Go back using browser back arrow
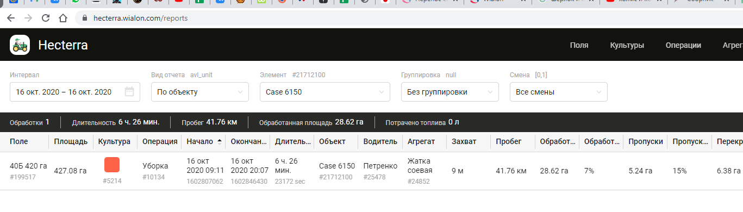This screenshot has height=212, width=743. click(11, 18)
